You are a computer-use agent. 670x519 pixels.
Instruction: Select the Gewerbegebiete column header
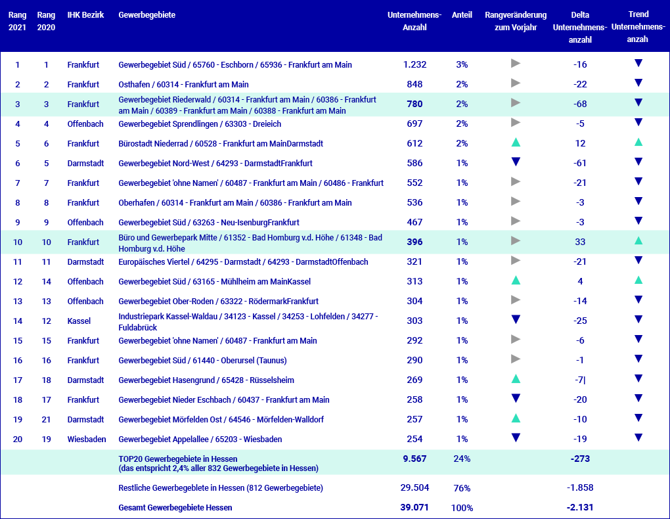pyautogui.click(x=146, y=14)
